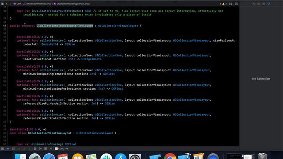The height and width of the screenshot is (159, 283).
Task: Show the History inspector
Action: (259, 4)
